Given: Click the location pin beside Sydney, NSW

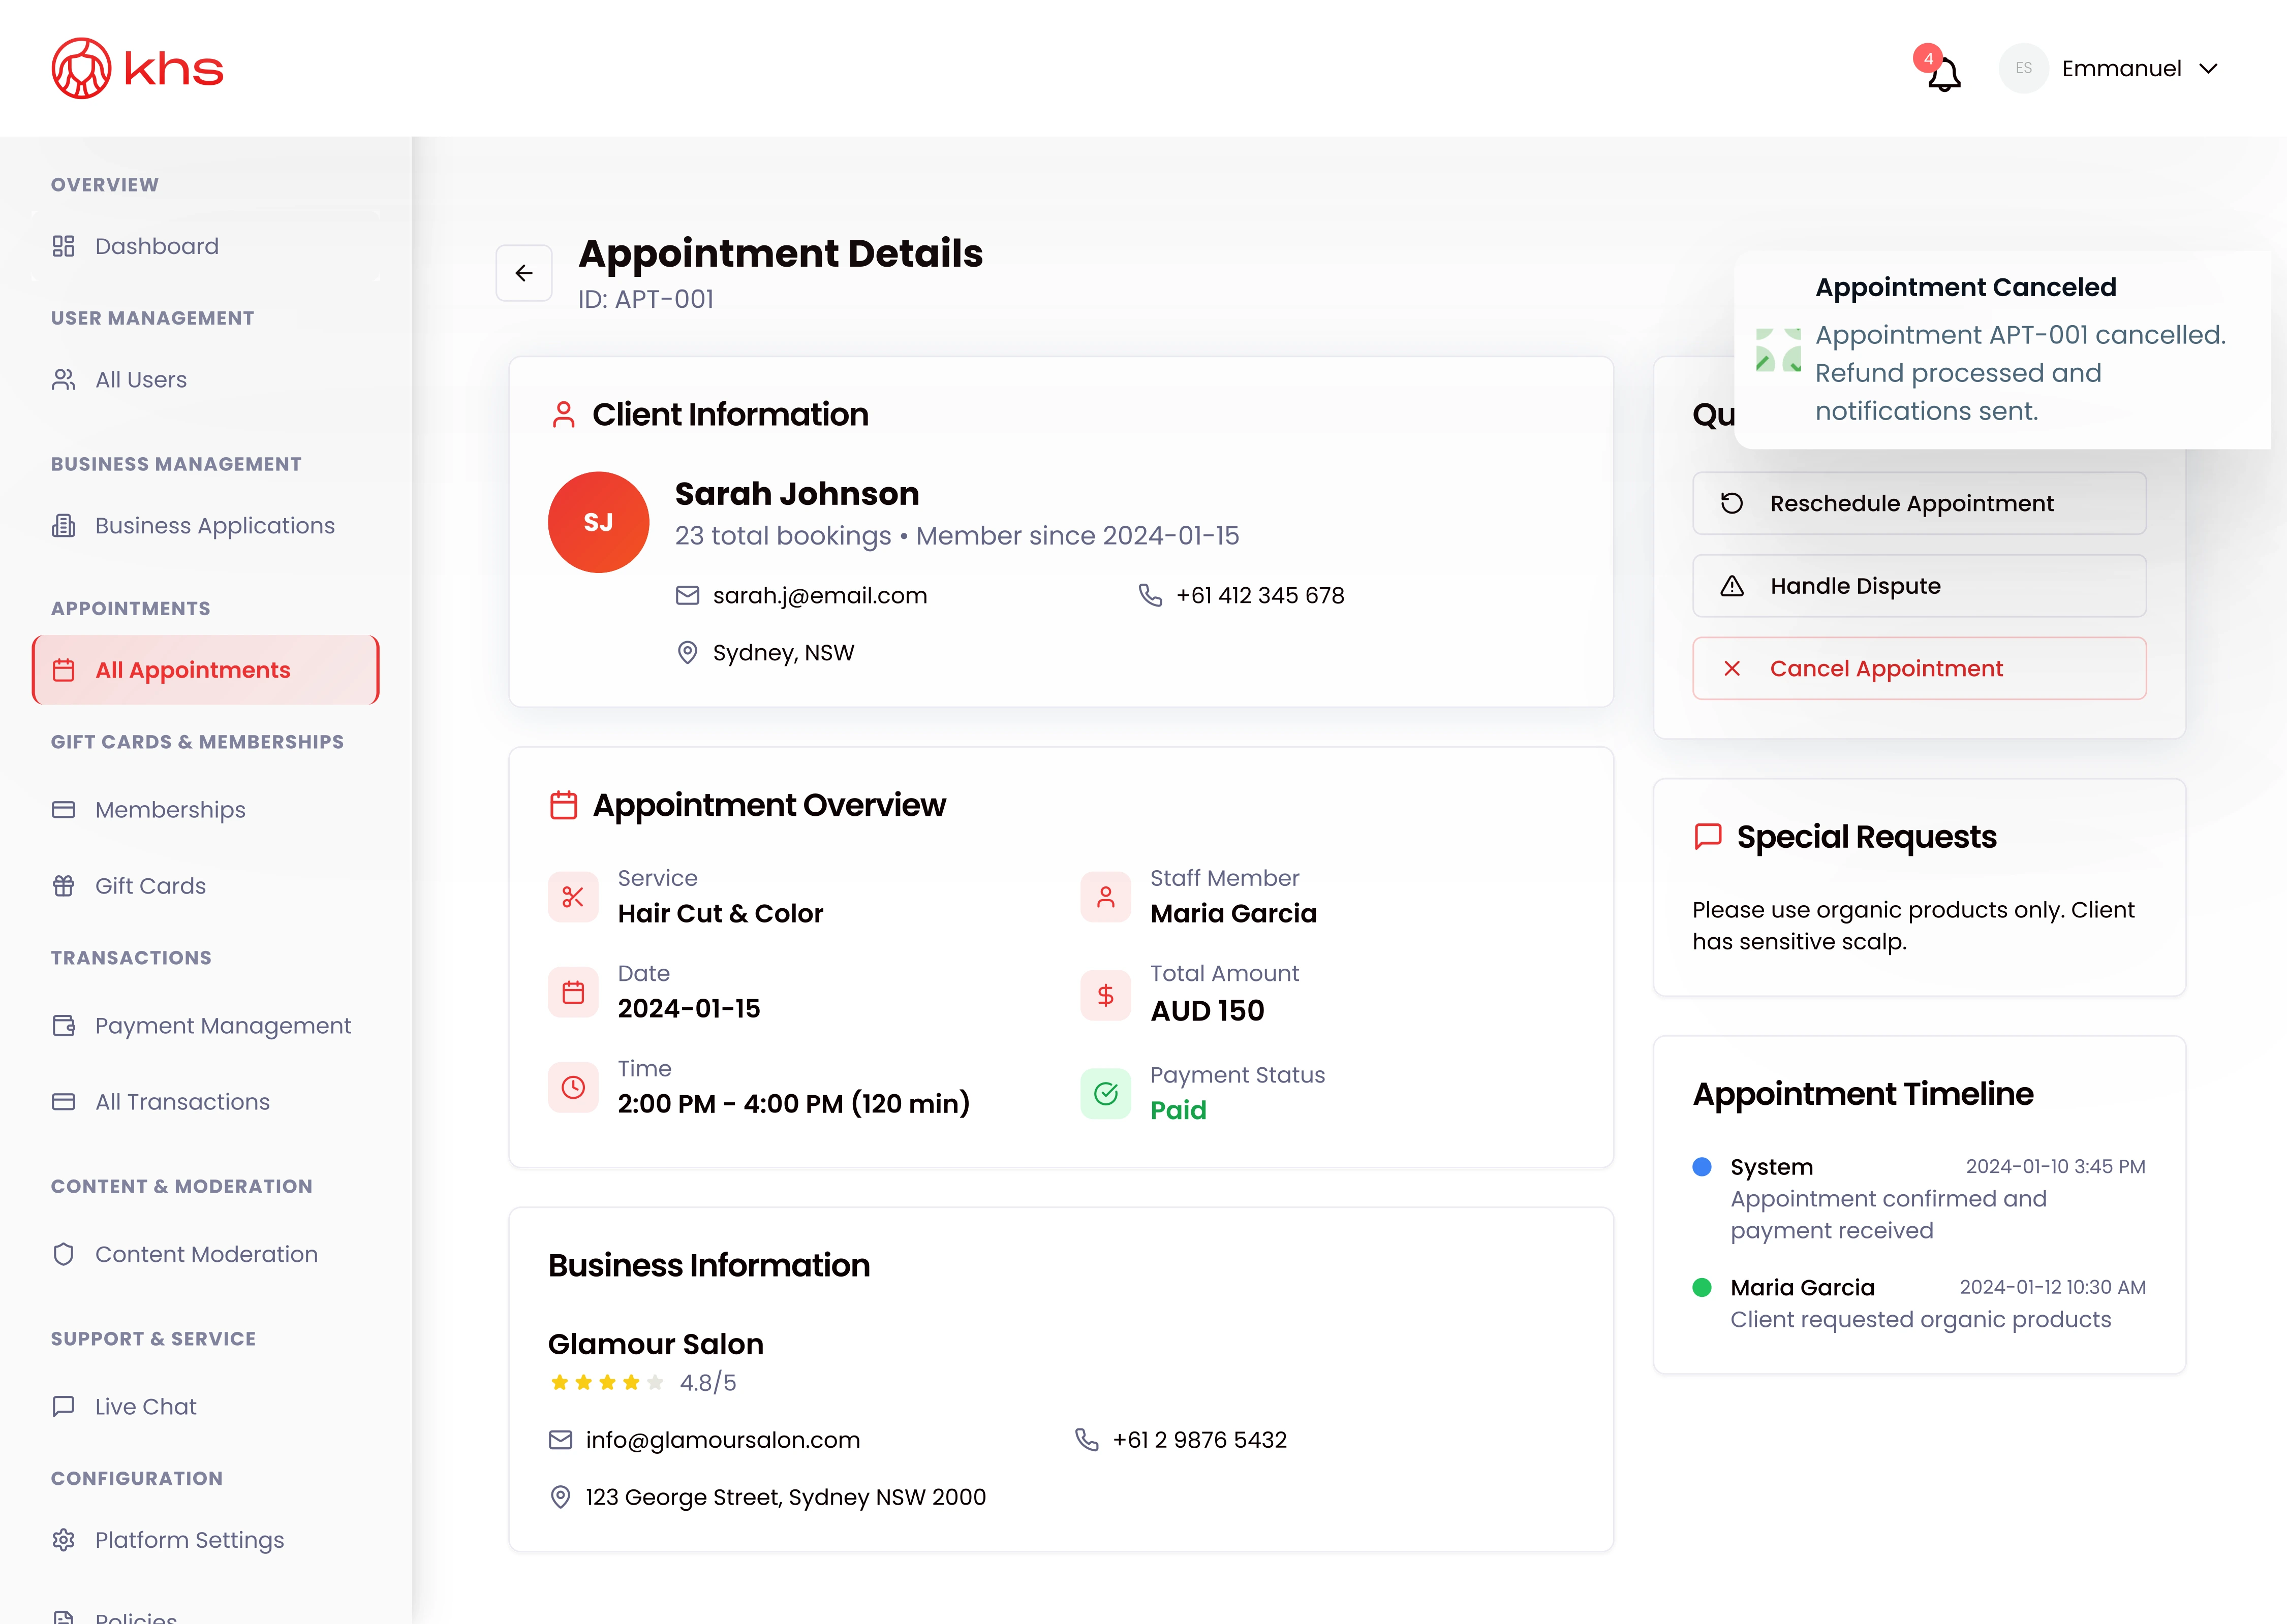Looking at the screenshot, I should point(687,652).
